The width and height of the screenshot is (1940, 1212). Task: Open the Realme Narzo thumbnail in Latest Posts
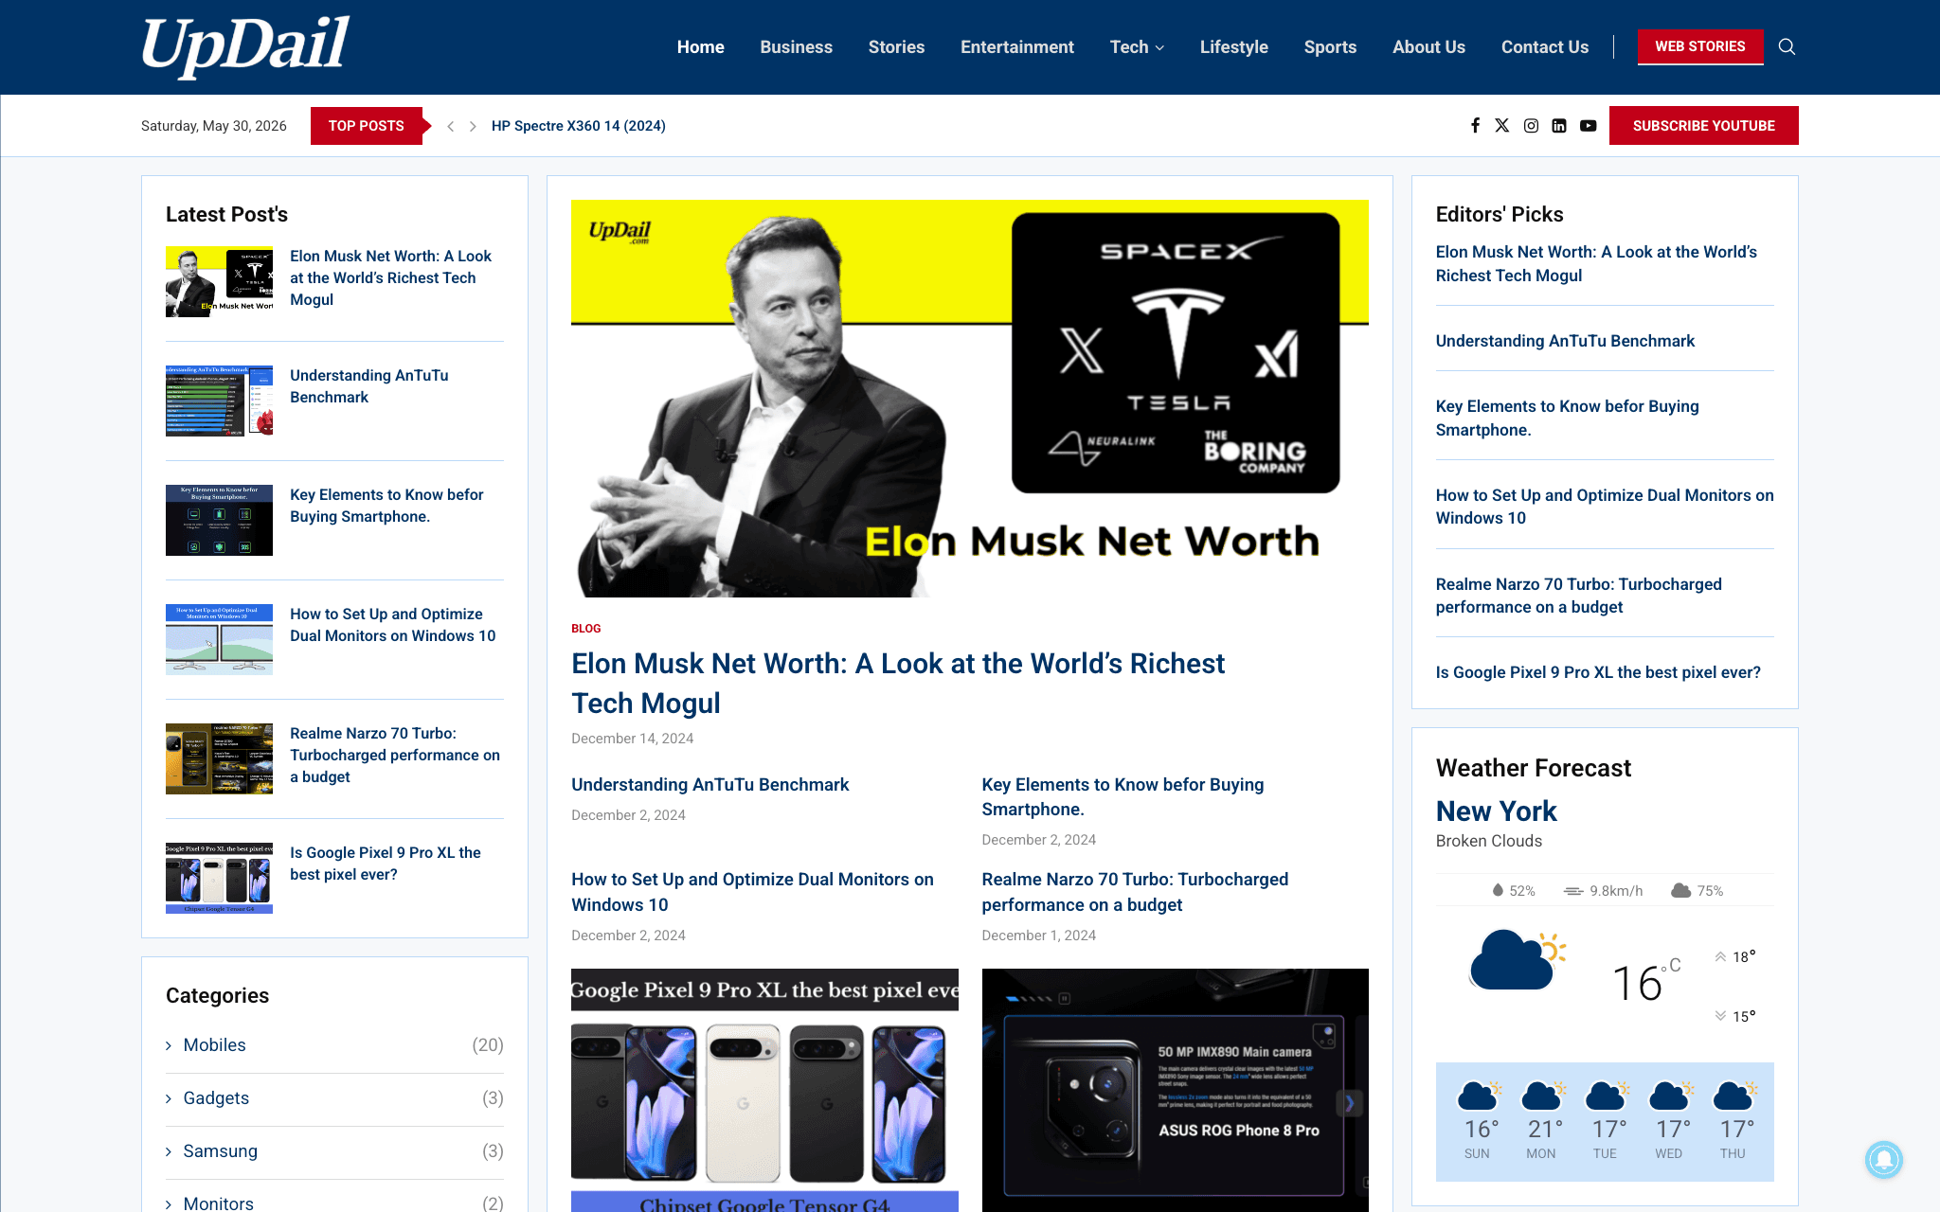point(219,758)
